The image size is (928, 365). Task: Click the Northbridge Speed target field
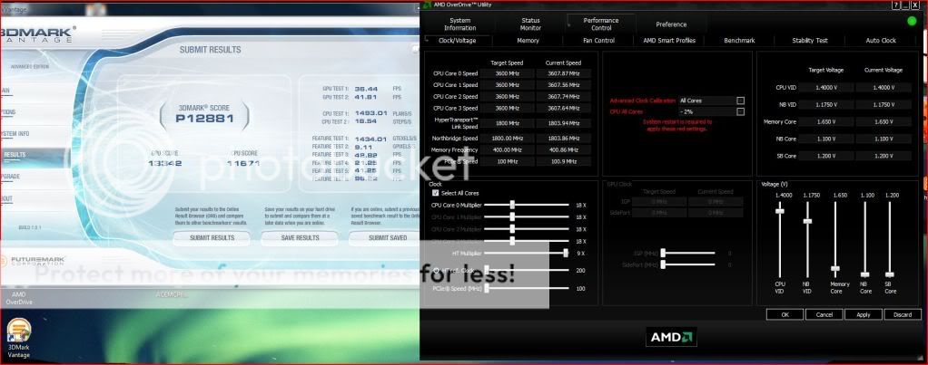tap(507, 139)
